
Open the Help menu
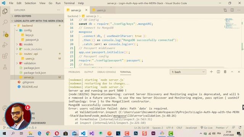coord(81,3)
